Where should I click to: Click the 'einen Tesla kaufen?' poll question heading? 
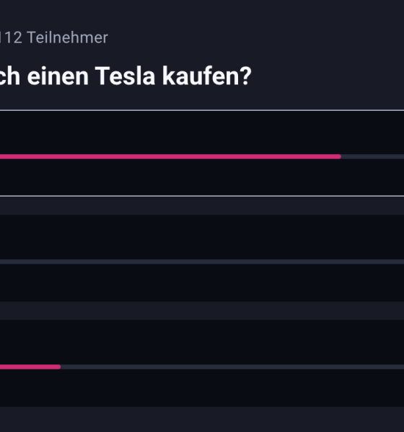pyautogui.click(x=139, y=76)
